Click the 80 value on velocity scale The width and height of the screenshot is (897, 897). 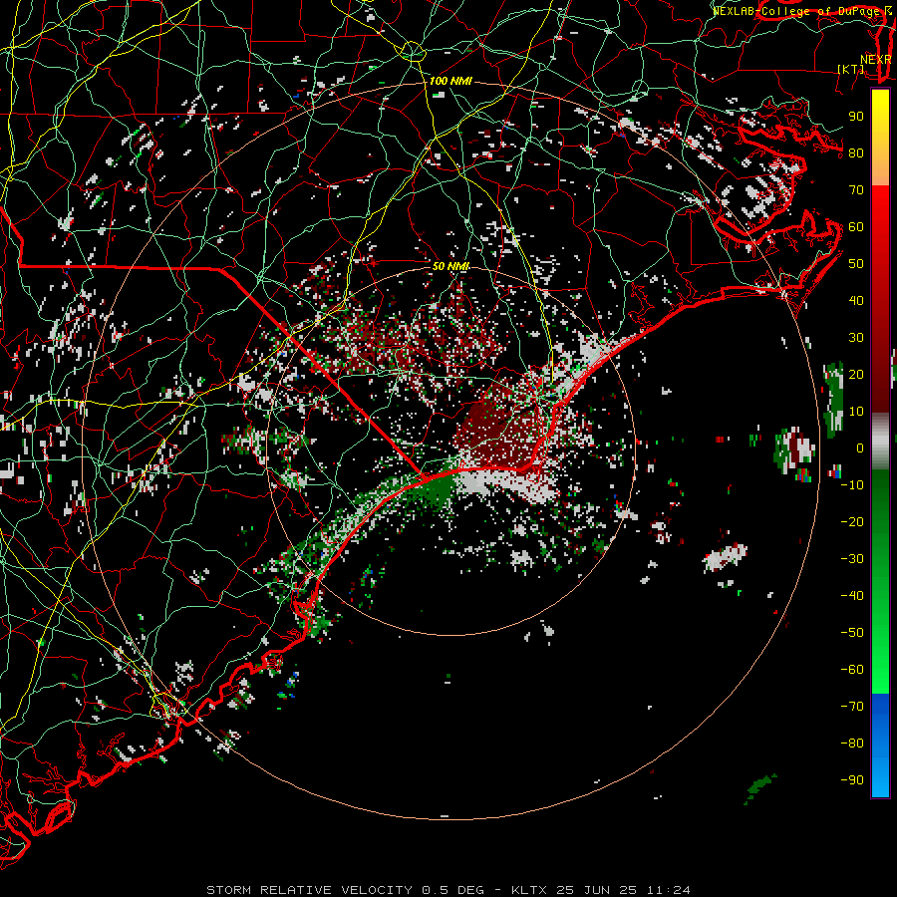point(856,153)
